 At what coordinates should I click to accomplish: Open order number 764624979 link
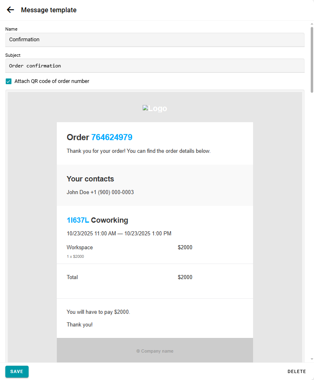(x=112, y=137)
